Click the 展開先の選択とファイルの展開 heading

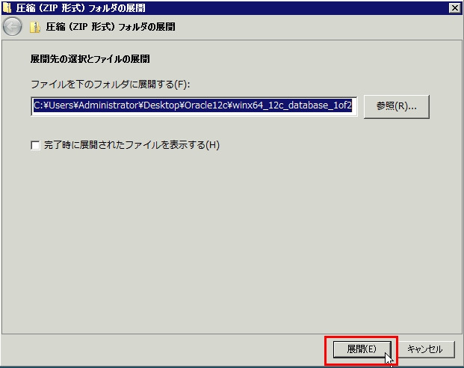[x=90, y=59]
